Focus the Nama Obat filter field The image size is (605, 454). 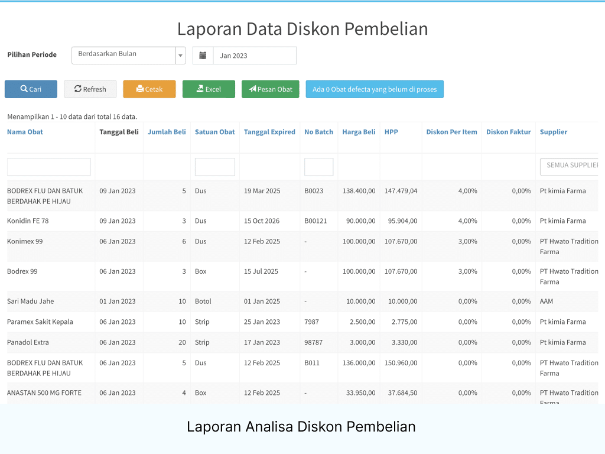(x=48, y=167)
